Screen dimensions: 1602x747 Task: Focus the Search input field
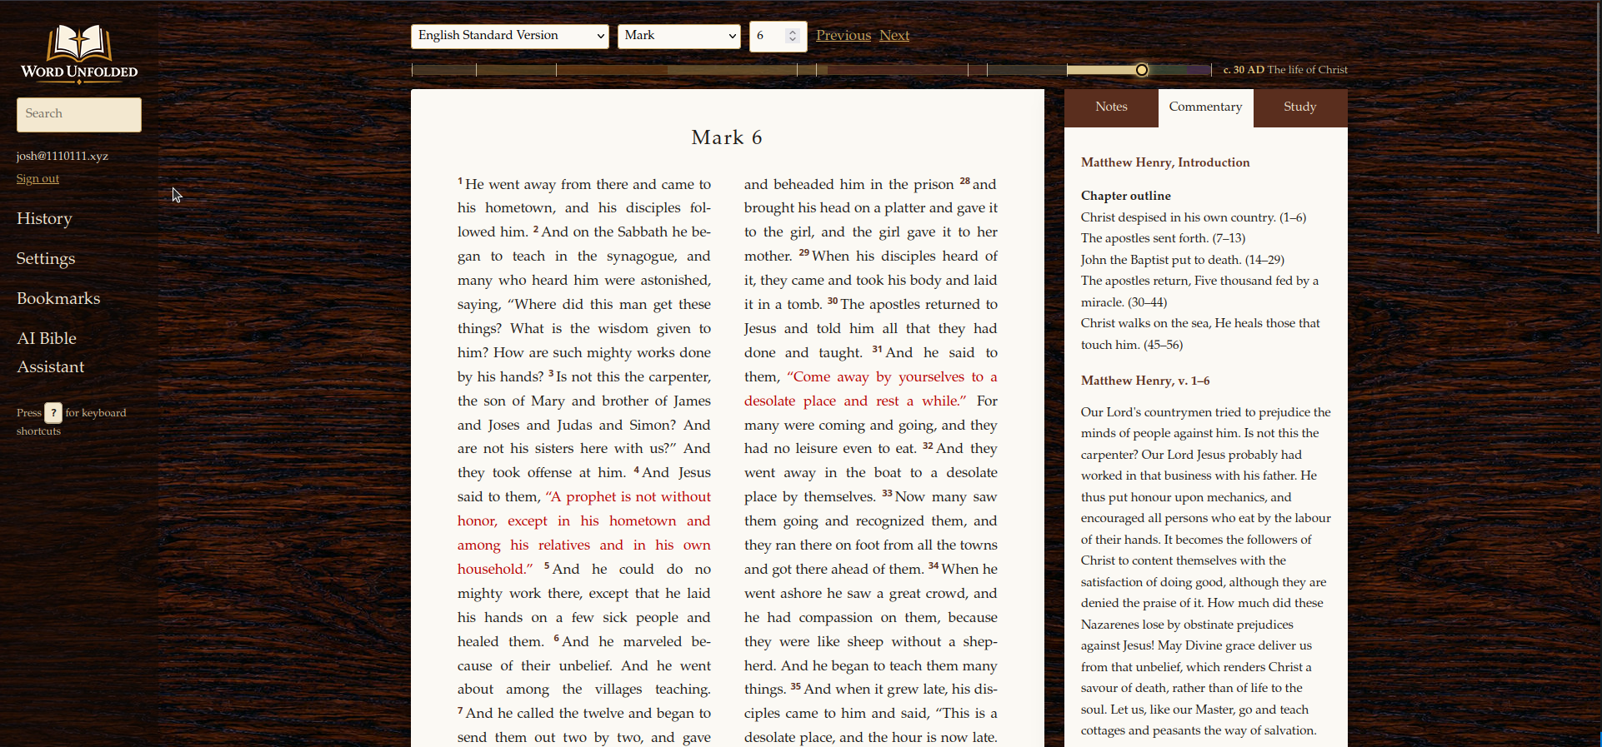(79, 114)
